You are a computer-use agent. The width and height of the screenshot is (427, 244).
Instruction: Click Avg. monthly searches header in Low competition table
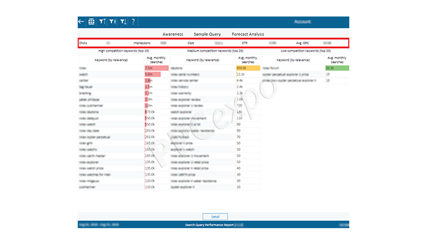pos(337,60)
